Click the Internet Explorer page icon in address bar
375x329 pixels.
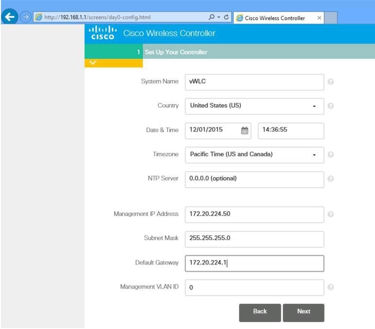(38, 17)
